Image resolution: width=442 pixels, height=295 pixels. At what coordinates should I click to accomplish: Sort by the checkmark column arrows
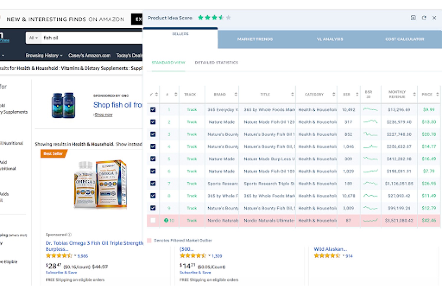[x=156, y=94]
